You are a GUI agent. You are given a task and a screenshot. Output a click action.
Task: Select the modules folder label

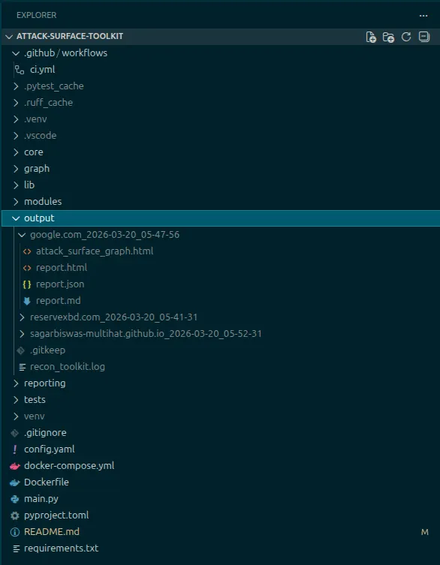pos(43,202)
